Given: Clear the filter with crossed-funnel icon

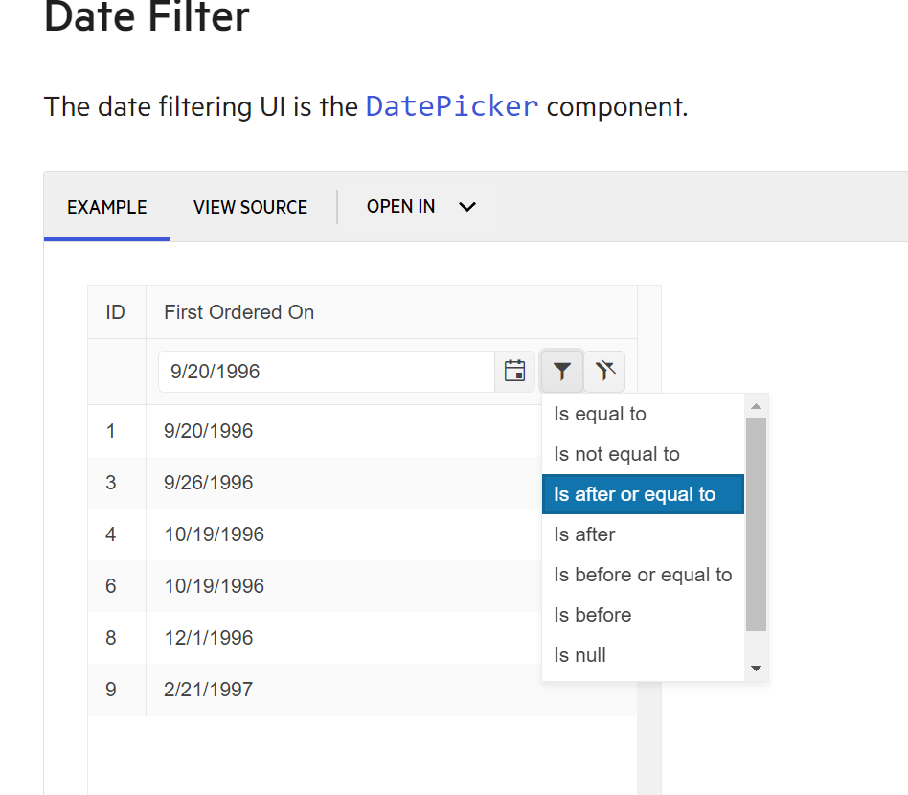Looking at the screenshot, I should pyautogui.click(x=604, y=371).
